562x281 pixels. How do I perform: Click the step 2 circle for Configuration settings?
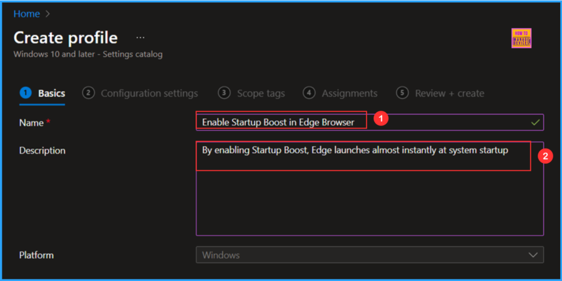[x=88, y=93]
